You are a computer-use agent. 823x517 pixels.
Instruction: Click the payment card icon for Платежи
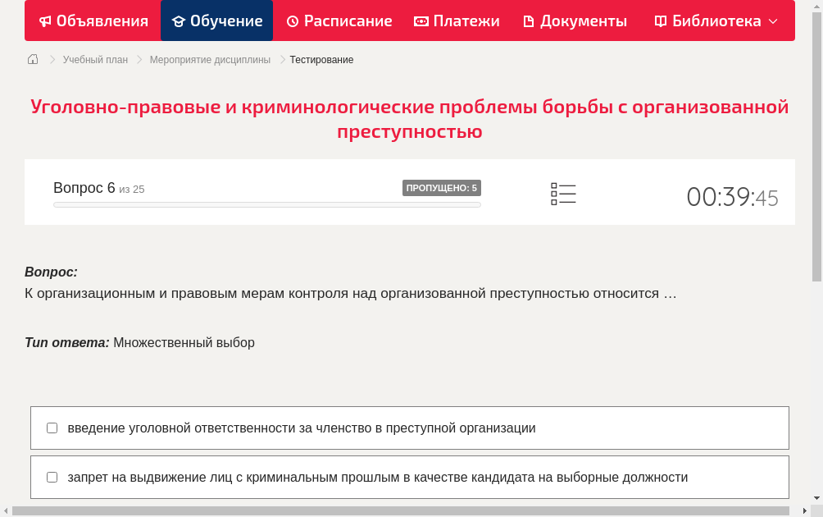tap(421, 21)
